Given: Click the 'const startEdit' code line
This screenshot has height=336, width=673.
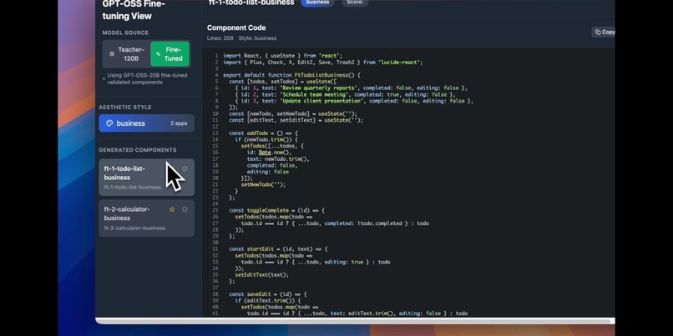Looking at the screenshot, I should click(x=278, y=249).
